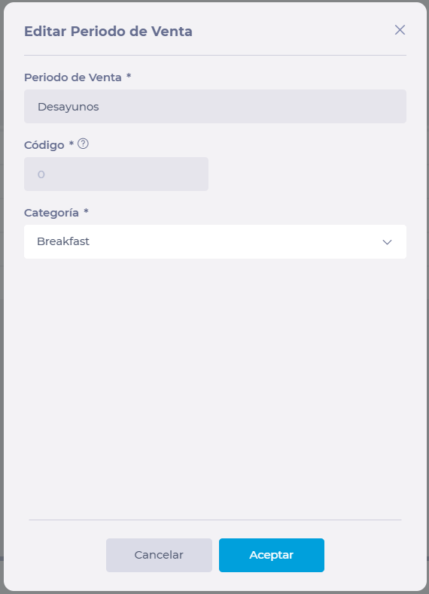
Task: Click the Código field label
Action: [44, 145]
